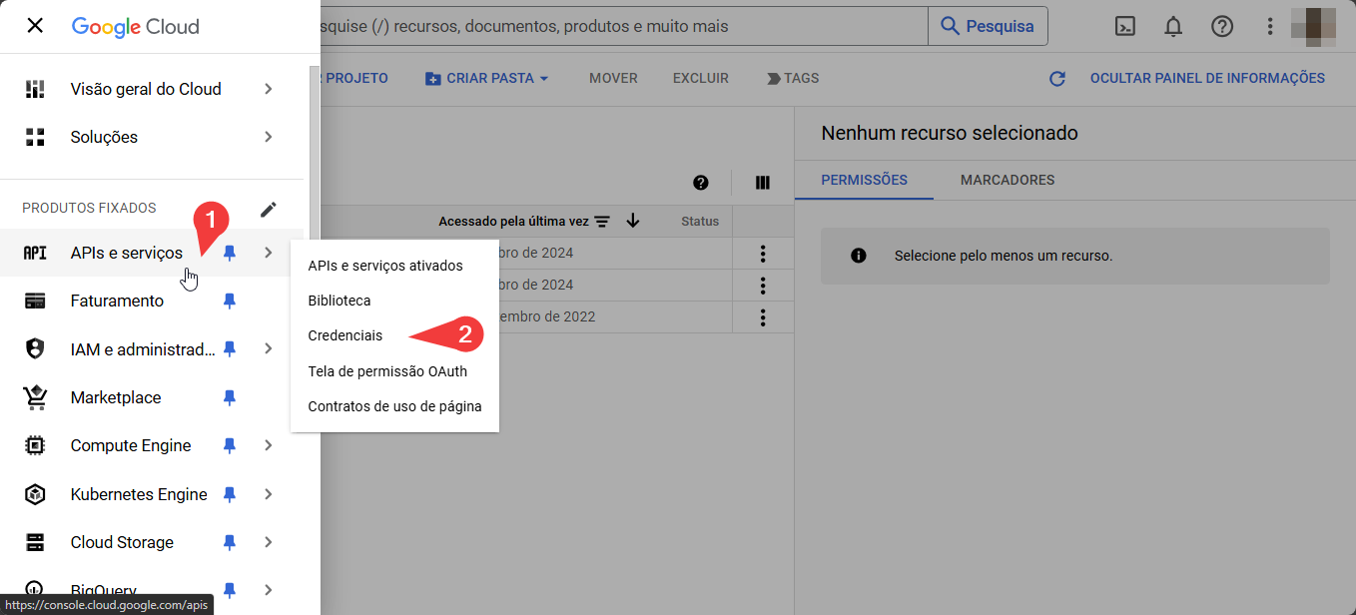Click the Google Cloud logo
Viewport: 1356px width, 615px height.
coord(136,27)
